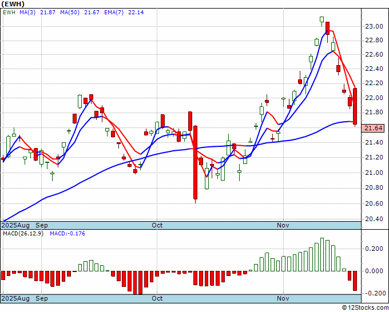Click the 2025Aug label on MACD axis
Image resolution: width=389 pixels, height=312 pixels.
(x=15, y=298)
